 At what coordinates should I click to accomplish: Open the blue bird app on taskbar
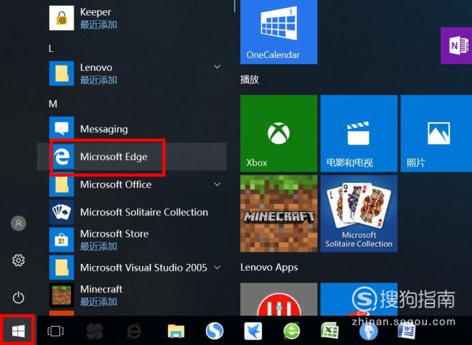click(x=253, y=331)
